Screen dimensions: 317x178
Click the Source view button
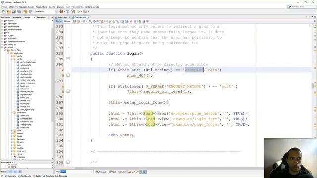pos(59,21)
